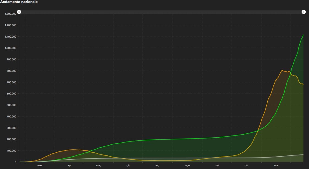The height and width of the screenshot is (169, 309).
Task: Click the "Andamento nazionale" chart title
Action: click(19, 2)
